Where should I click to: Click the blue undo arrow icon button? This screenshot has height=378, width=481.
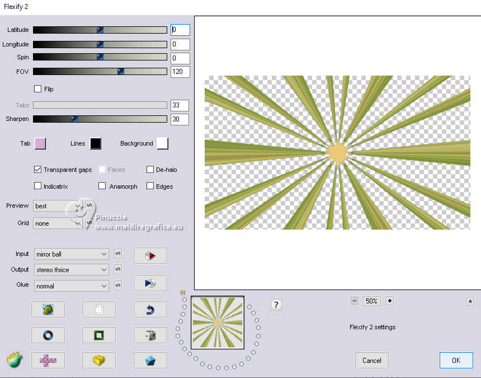[150, 309]
